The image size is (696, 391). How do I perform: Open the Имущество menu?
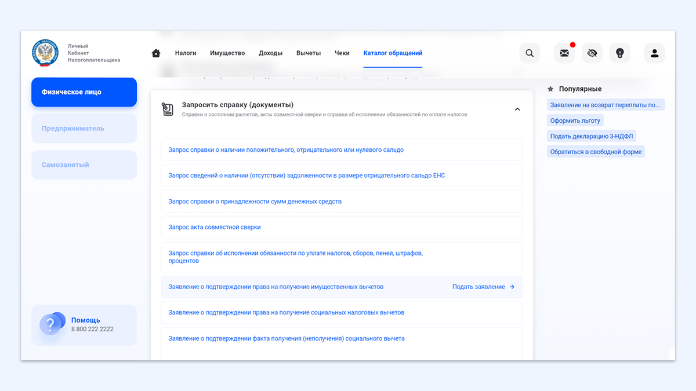(x=227, y=53)
